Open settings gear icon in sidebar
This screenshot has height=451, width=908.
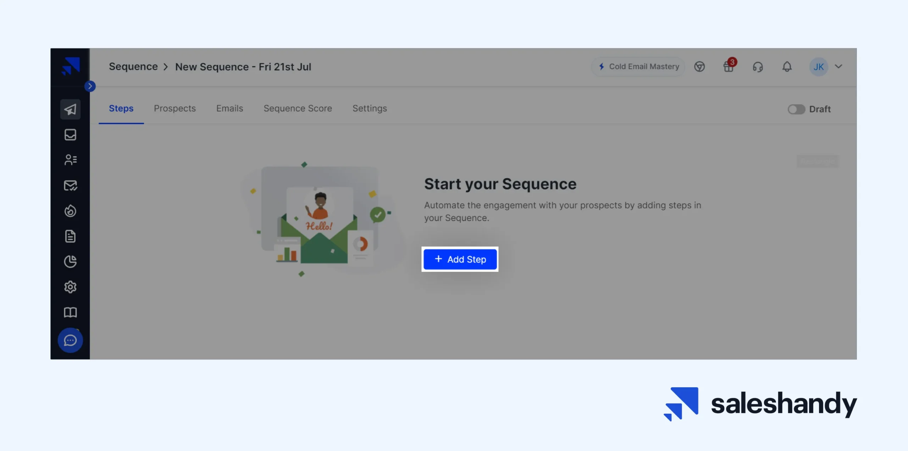tap(70, 287)
